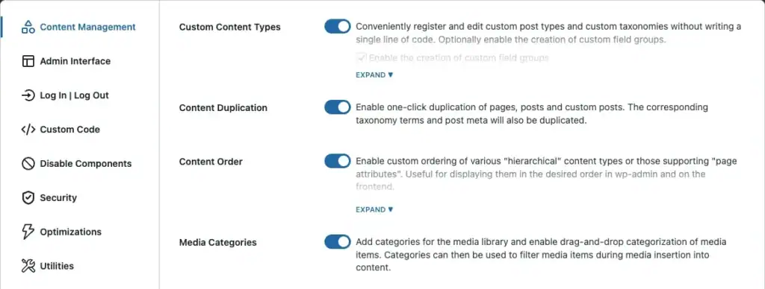The image size is (765, 289).
Task: Check the custom field groups checkbox
Action: [x=362, y=58]
